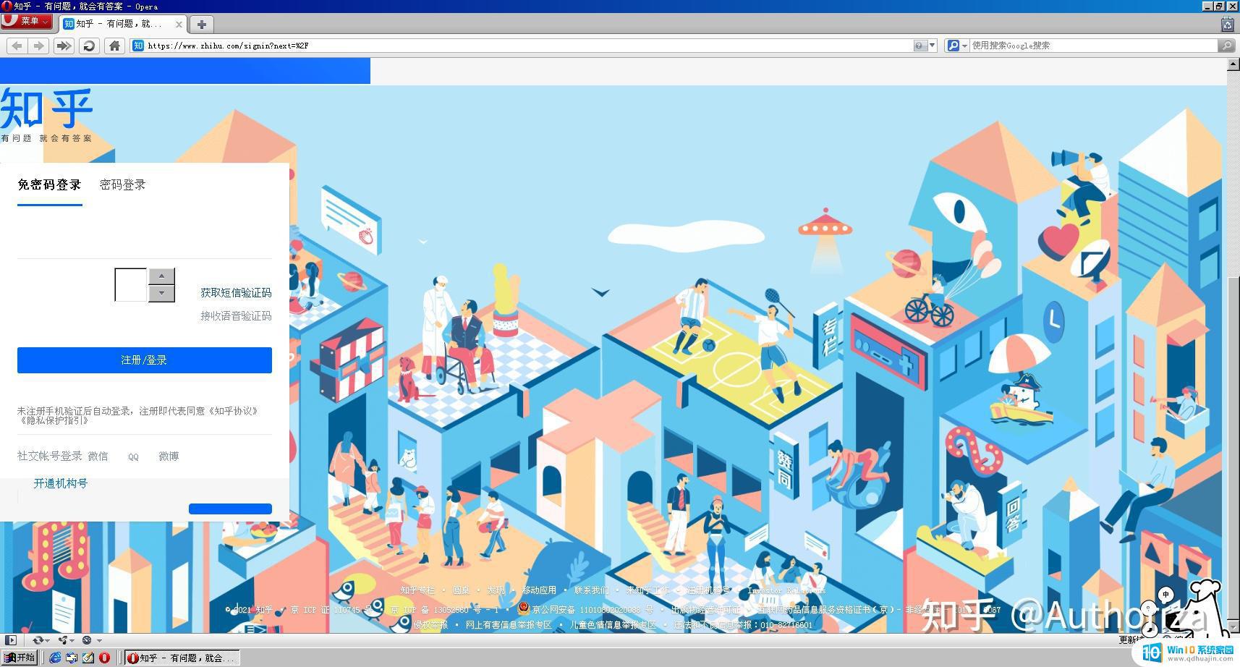Open 发现 footer link
The width and height of the screenshot is (1240, 667).
point(496,590)
